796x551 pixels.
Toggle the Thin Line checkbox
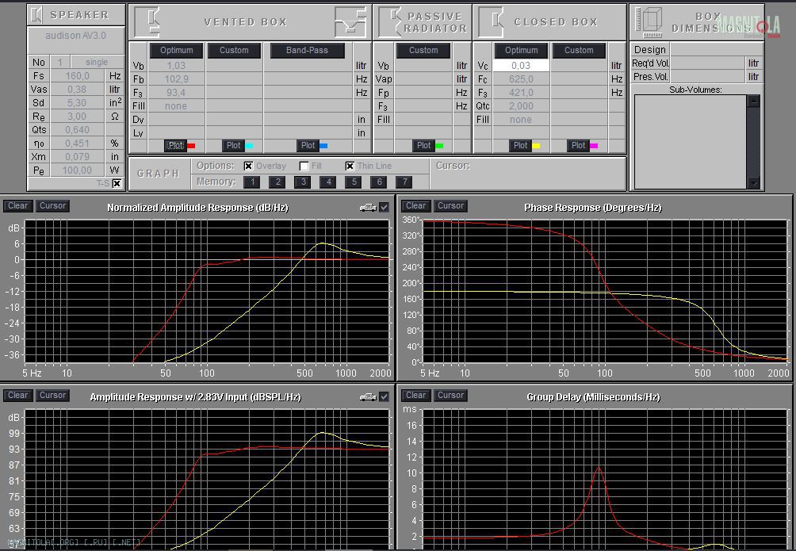point(350,166)
